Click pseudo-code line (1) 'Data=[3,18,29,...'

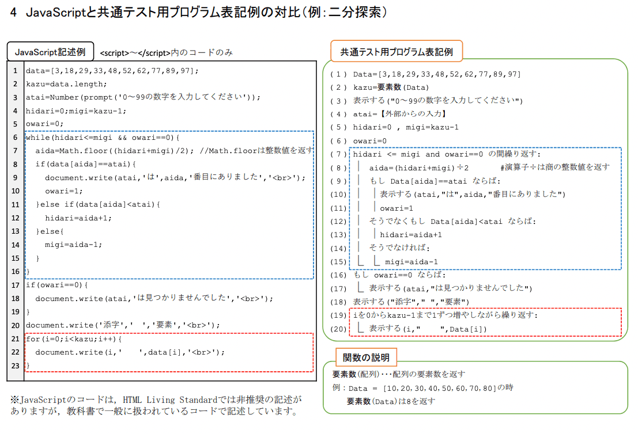pos(437,74)
